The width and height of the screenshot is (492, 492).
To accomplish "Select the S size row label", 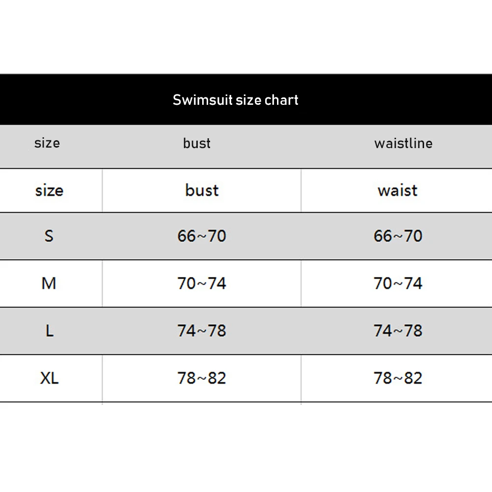I will point(49,236).
